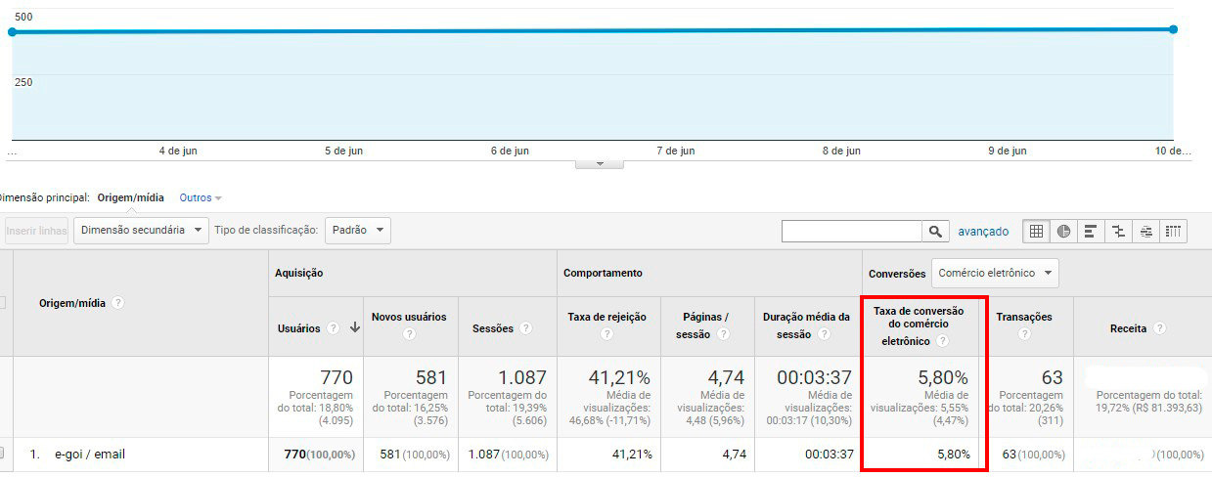This screenshot has height=477, width=1212.
Task: Click the chart's right ending data point
Action: tap(1173, 29)
